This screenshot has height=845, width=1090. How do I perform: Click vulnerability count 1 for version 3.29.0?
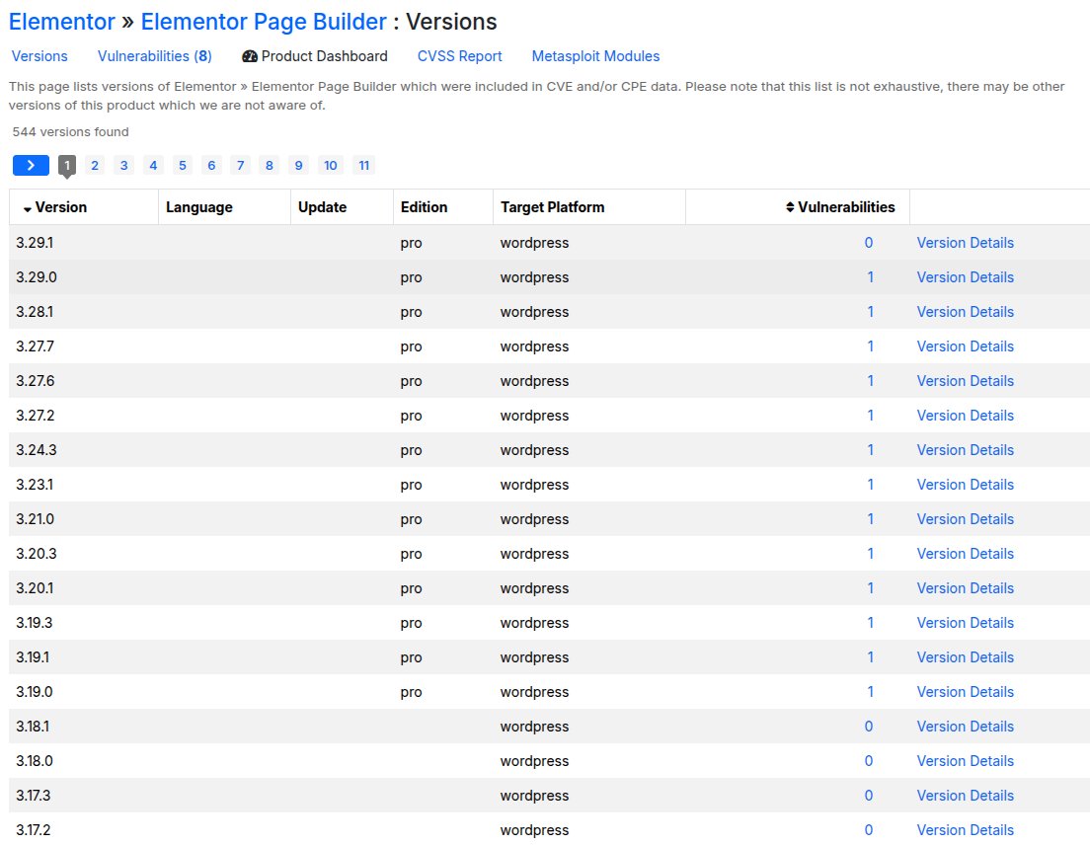870,277
